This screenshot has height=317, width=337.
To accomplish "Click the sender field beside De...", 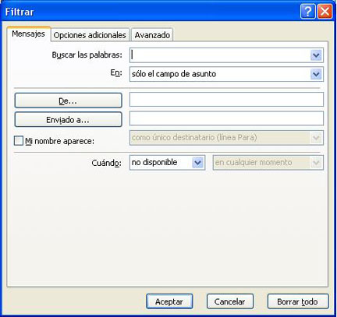I will [x=226, y=100].
